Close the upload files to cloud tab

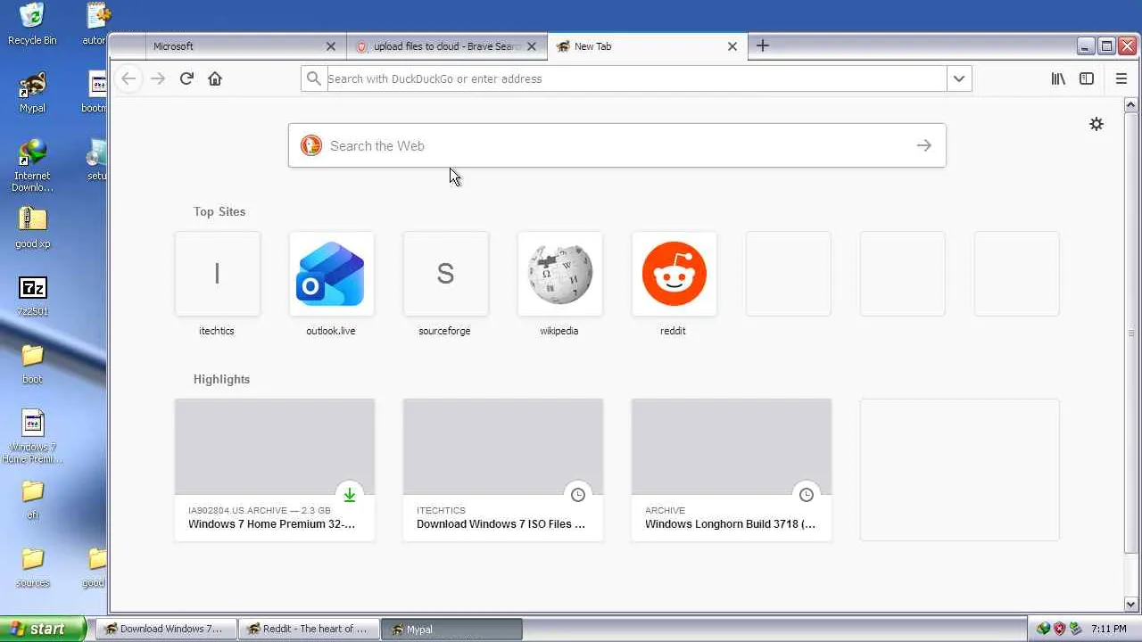coord(533,46)
